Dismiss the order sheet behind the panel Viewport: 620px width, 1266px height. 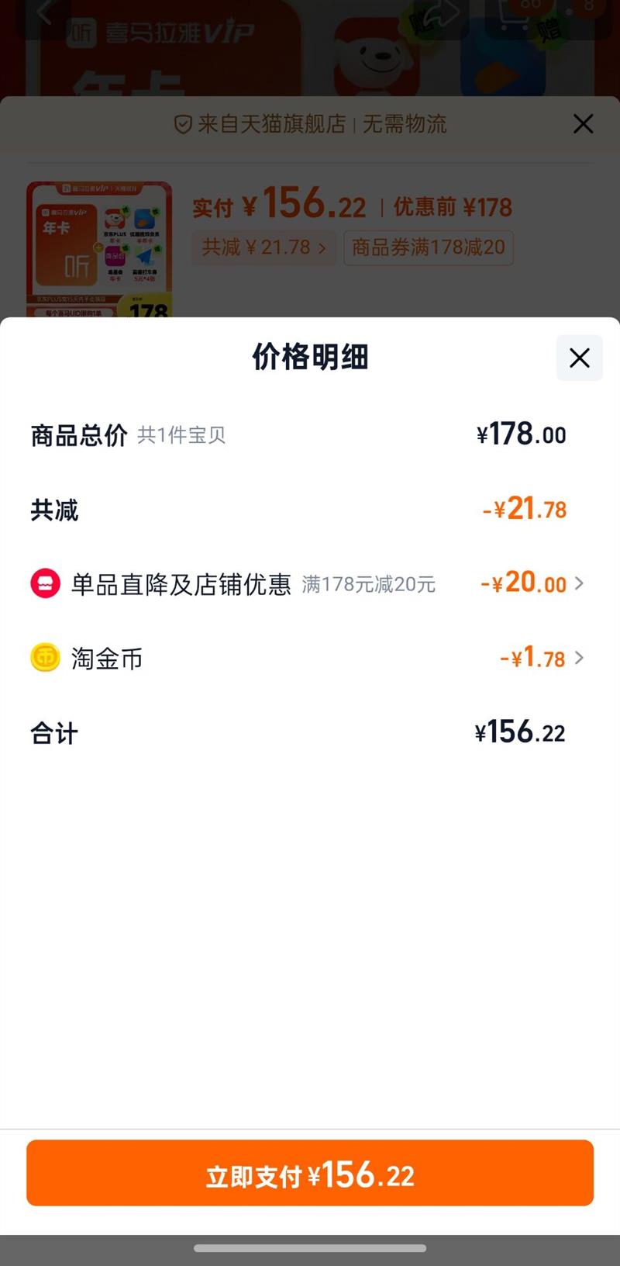click(583, 124)
